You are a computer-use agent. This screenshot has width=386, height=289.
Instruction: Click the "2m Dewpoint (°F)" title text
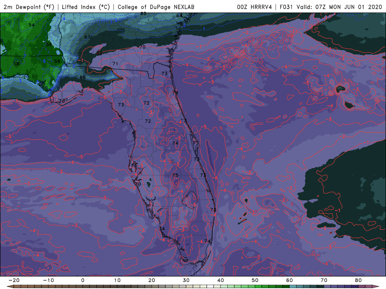[29, 7]
